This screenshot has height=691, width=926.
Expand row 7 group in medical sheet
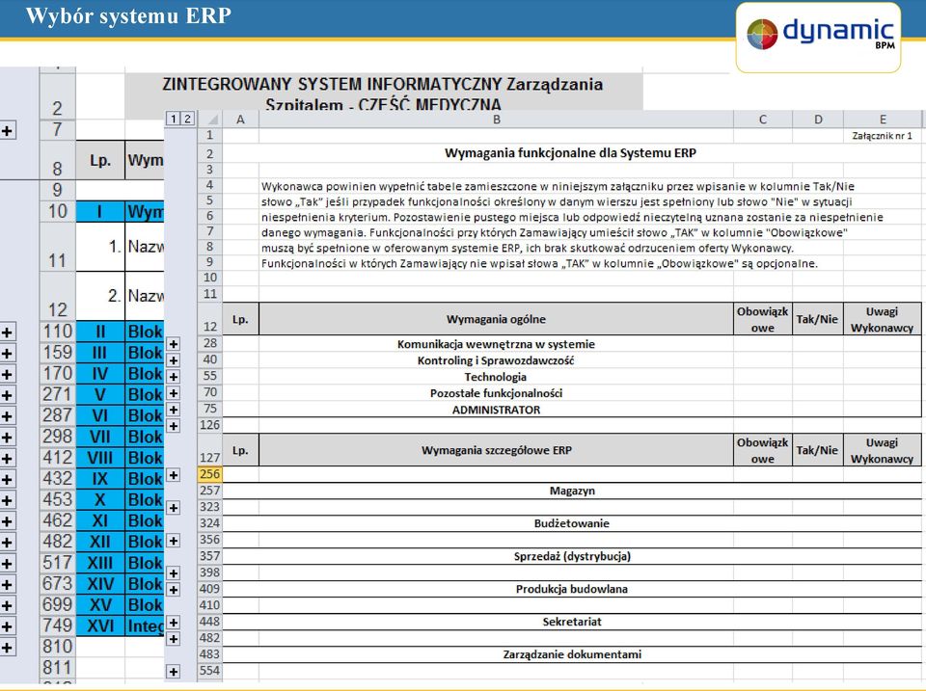[x=7, y=130]
